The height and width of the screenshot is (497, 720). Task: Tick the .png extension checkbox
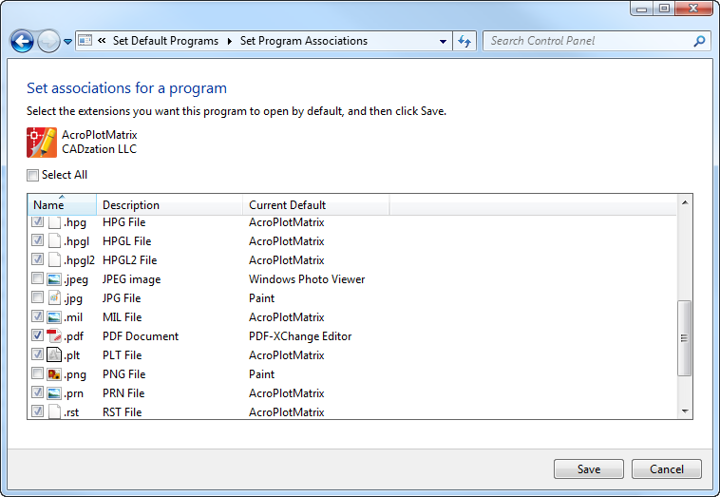click(38, 373)
